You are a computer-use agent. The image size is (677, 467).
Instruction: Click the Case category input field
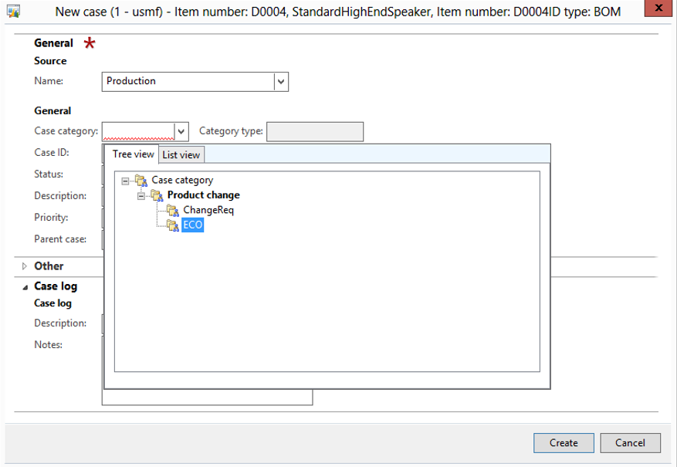138,131
